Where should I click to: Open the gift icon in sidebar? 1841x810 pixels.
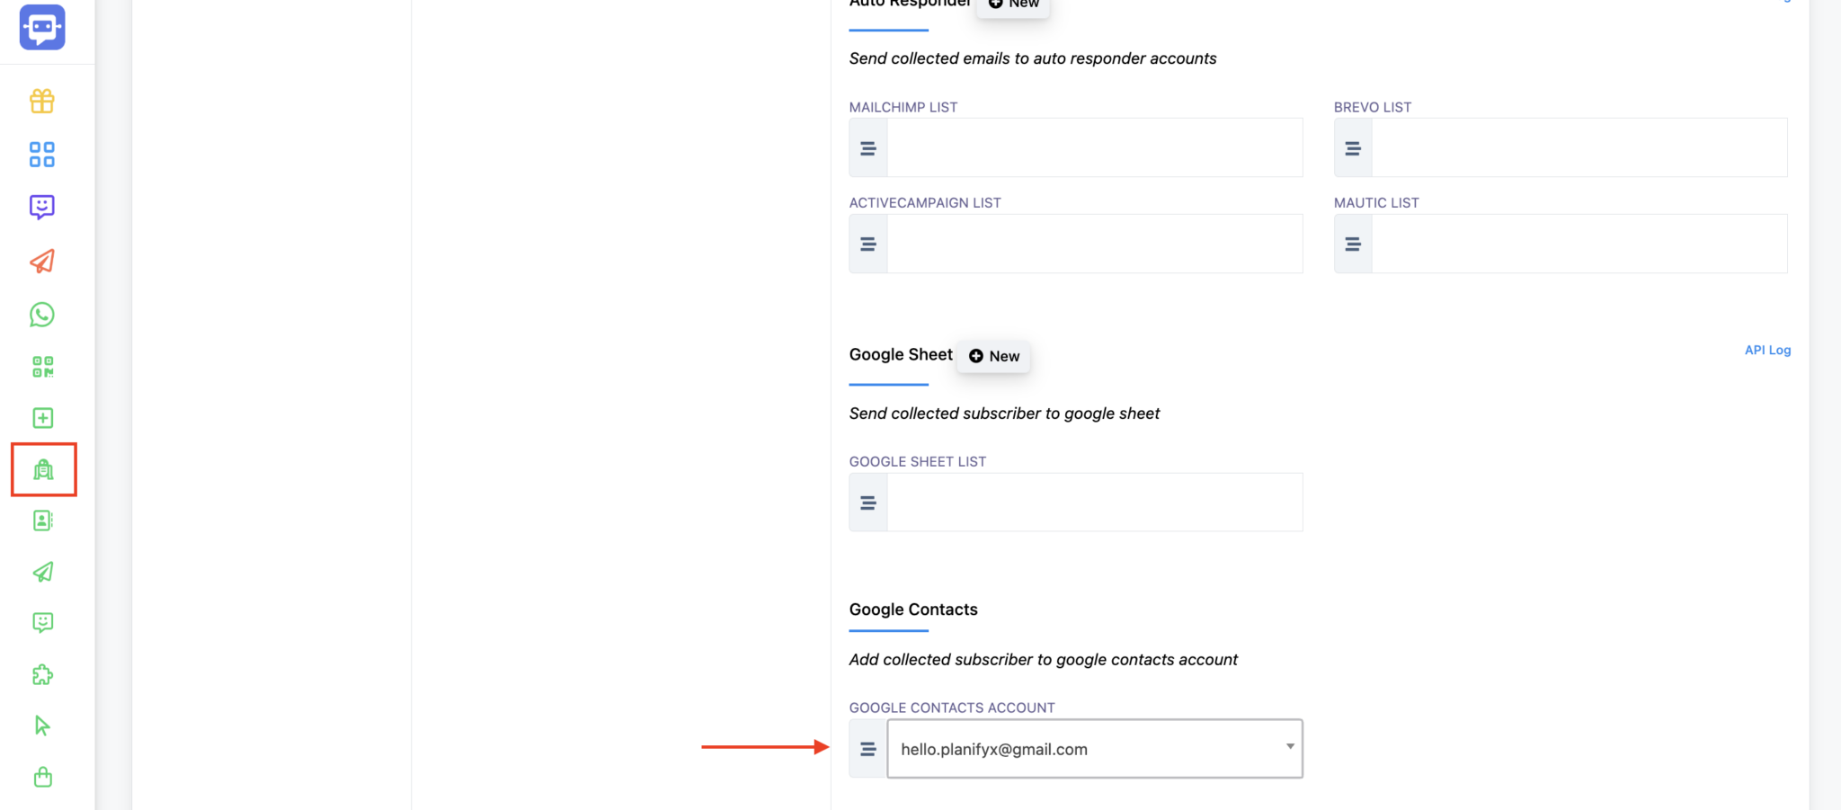coord(42,101)
